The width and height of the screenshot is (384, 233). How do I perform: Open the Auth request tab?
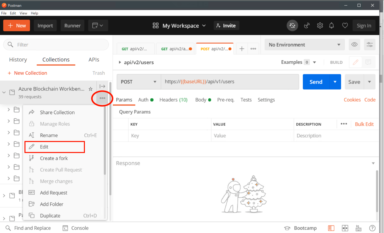tap(146, 100)
